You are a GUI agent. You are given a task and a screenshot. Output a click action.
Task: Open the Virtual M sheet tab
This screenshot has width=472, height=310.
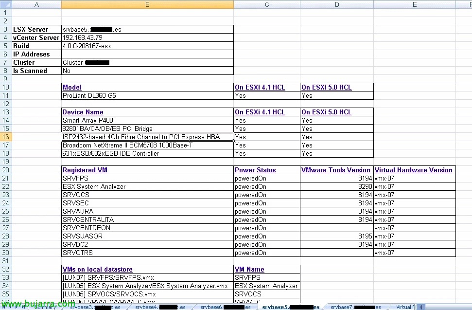tap(405, 307)
